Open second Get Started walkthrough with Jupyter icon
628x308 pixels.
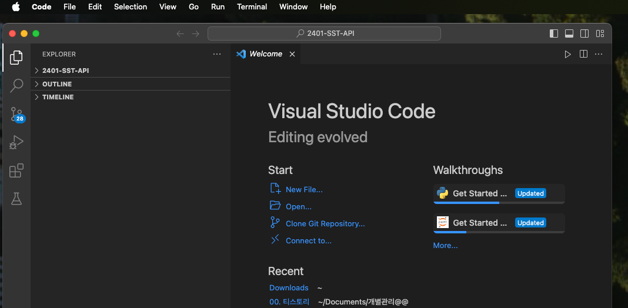(x=499, y=223)
